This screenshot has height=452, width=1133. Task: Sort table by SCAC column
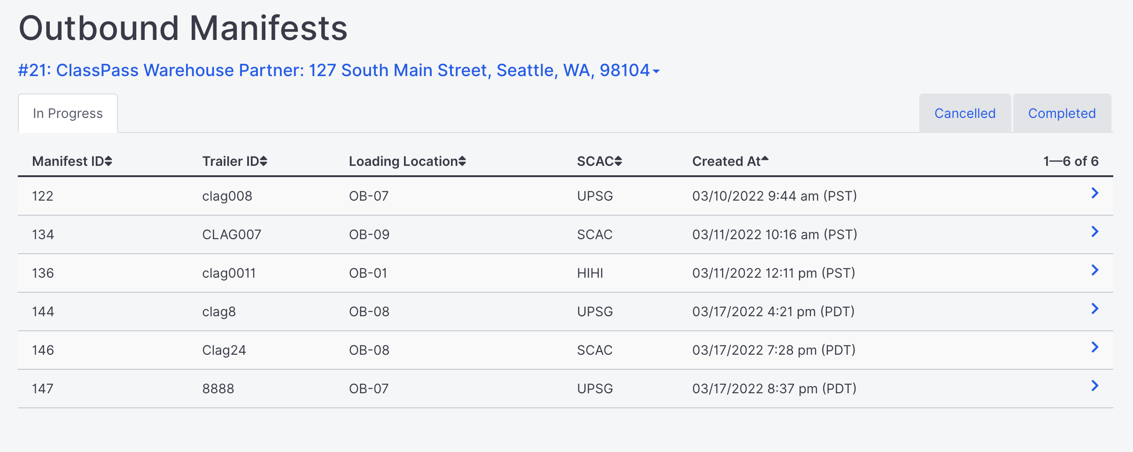599,161
